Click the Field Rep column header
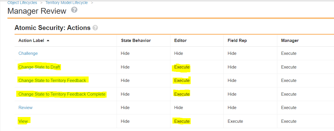The image size is (334, 131). 237,41
